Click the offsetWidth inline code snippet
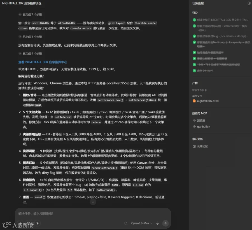 (x=67, y=23)
